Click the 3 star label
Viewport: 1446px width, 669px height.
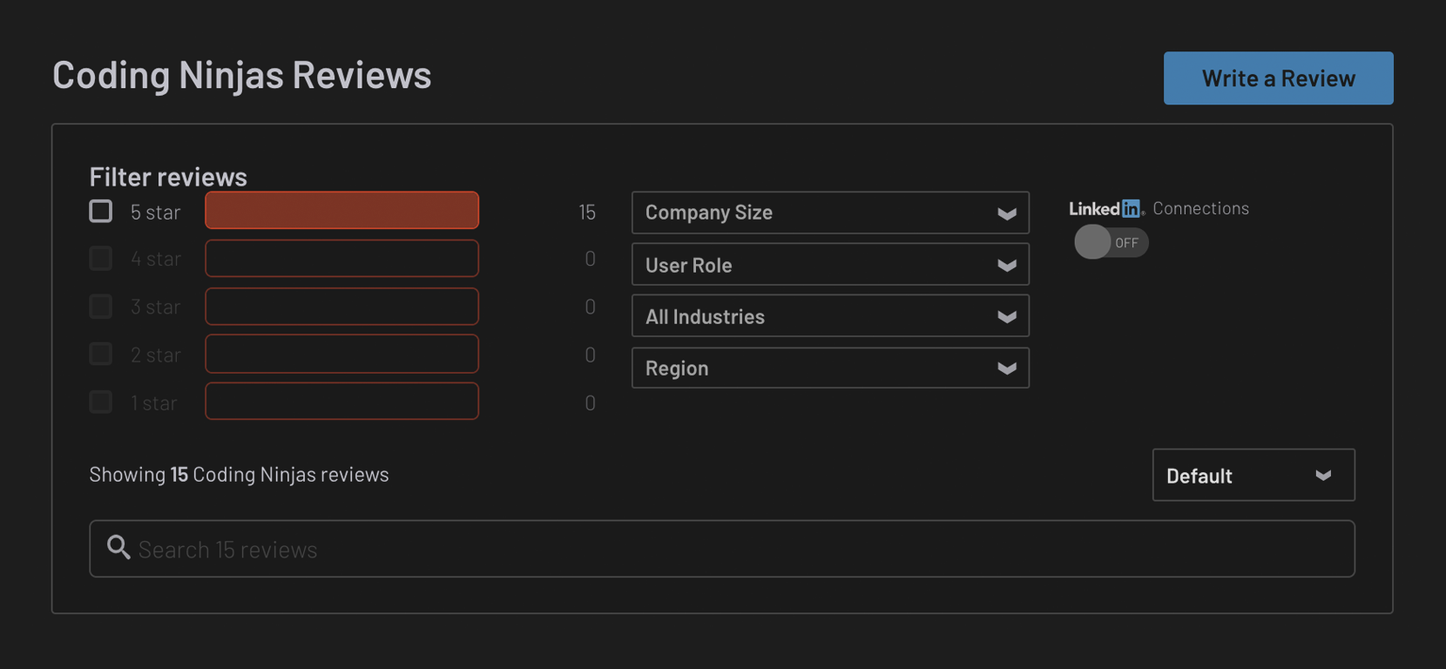155,307
